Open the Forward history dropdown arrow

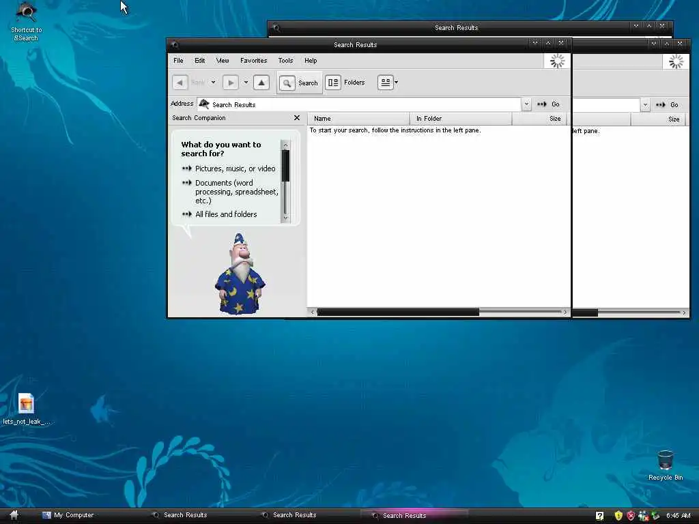(x=246, y=83)
